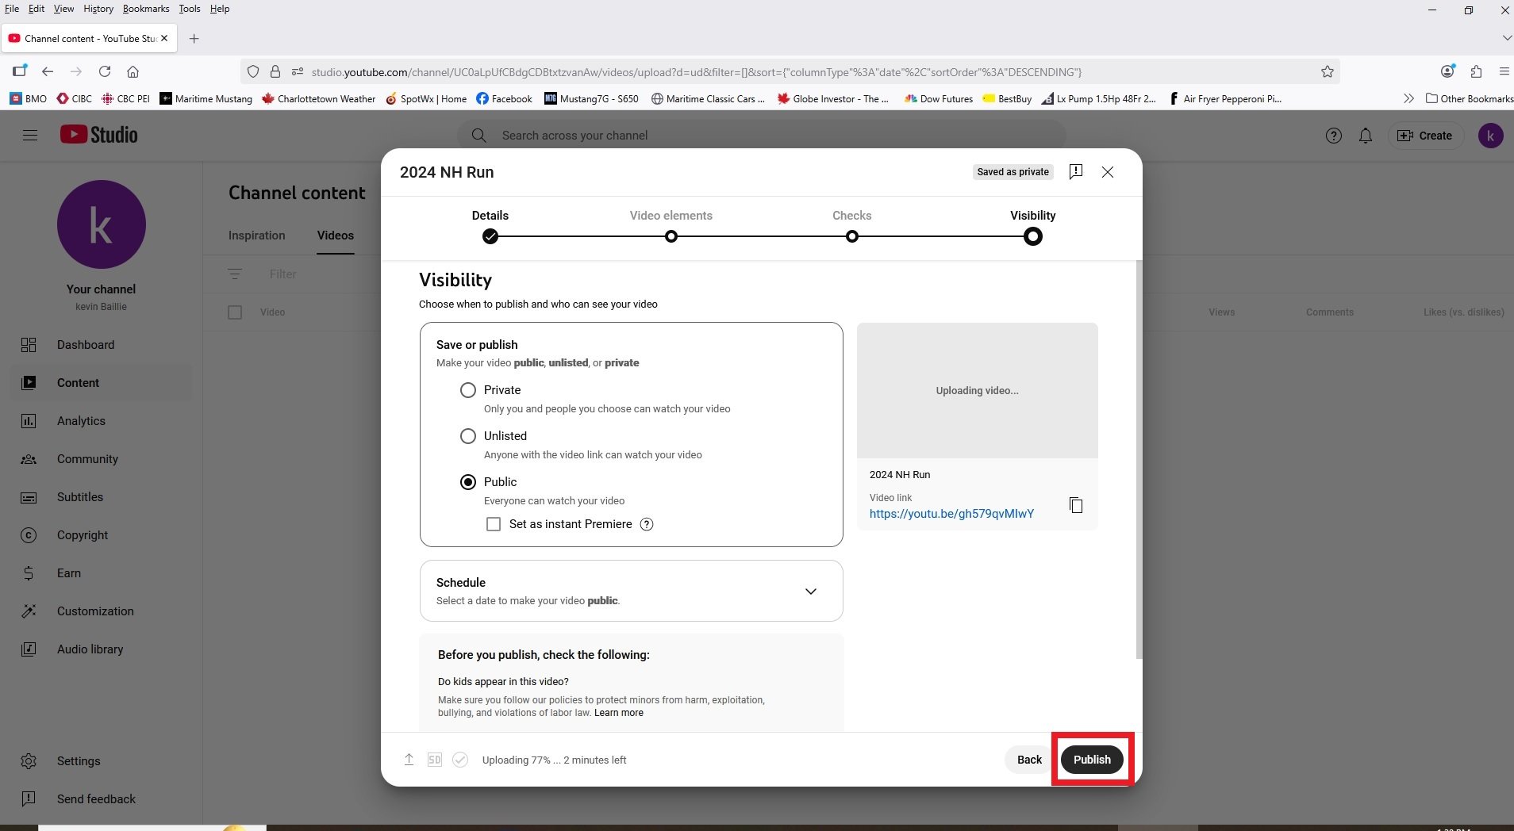Open the Facebook bookmark

(505, 98)
